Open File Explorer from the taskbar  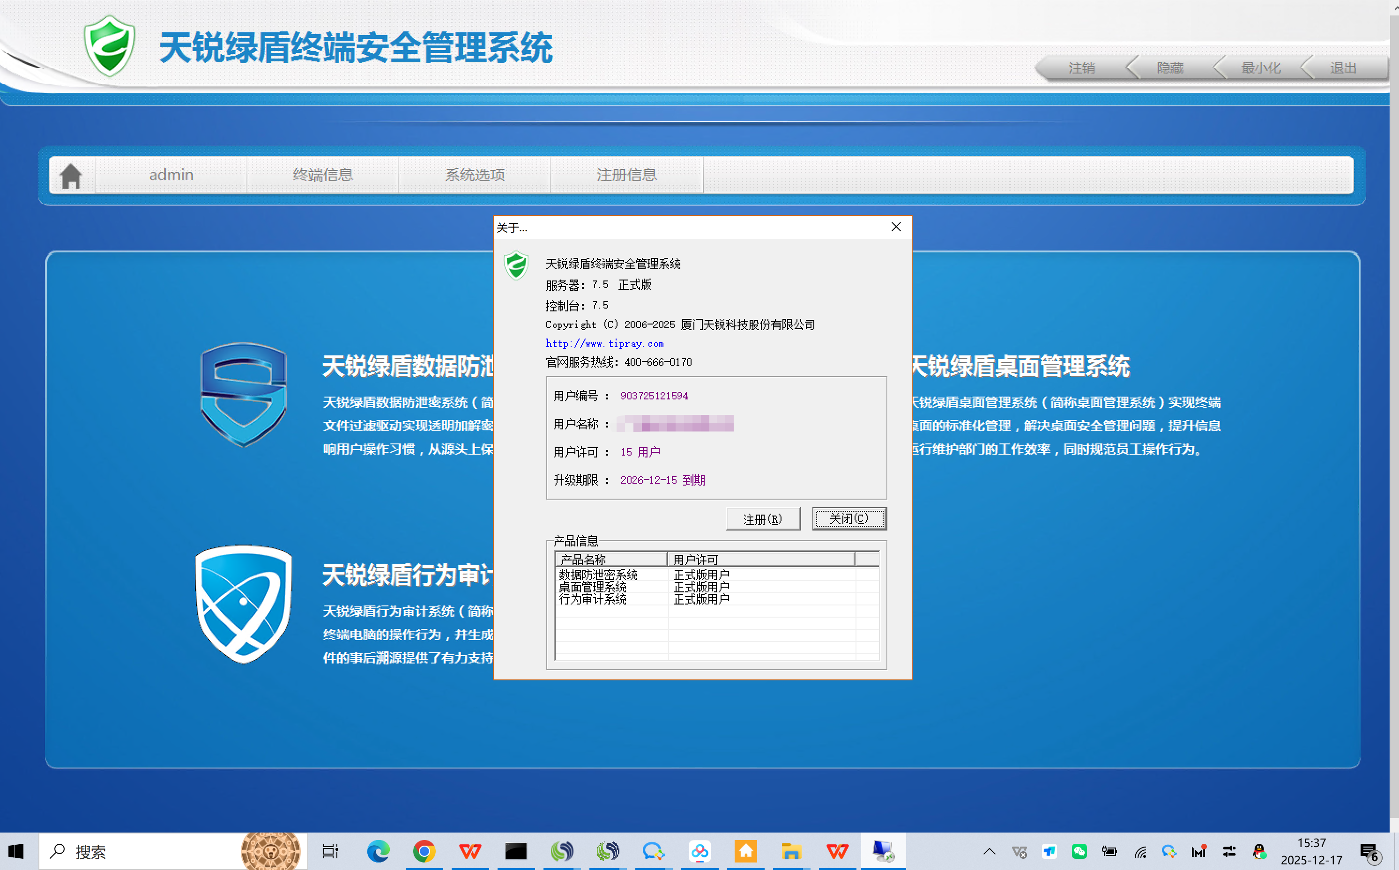pyautogui.click(x=791, y=850)
